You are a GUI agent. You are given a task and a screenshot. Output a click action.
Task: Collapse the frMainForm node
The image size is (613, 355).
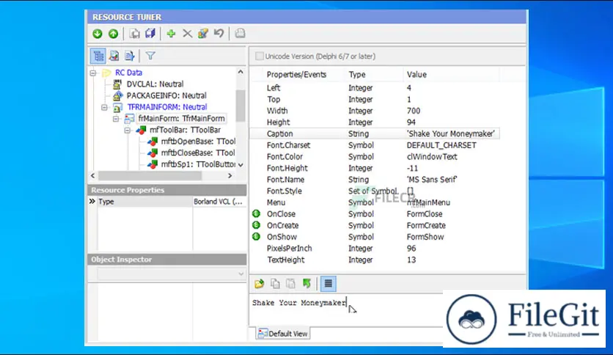tap(116, 119)
